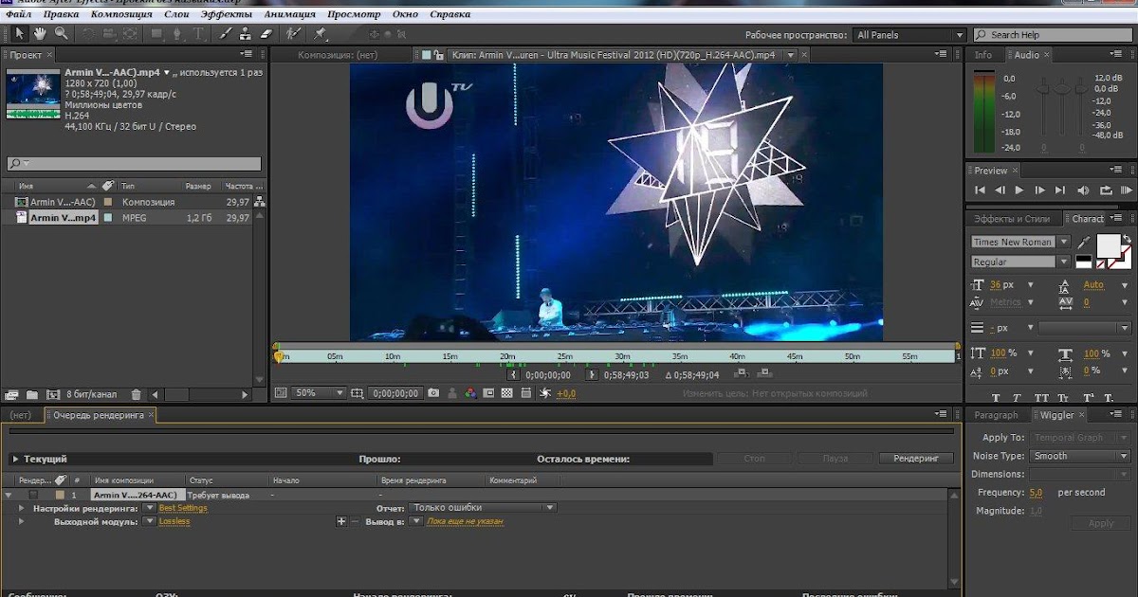Viewport: 1138px width, 597px height.
Task: Toggle render checkbox for Armin V queue item
Action: 33,495
